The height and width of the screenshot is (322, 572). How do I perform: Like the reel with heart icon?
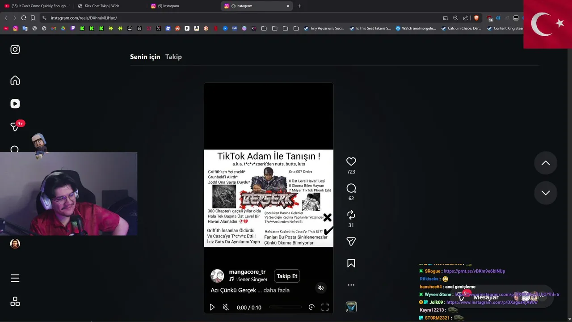coord(351,161)
